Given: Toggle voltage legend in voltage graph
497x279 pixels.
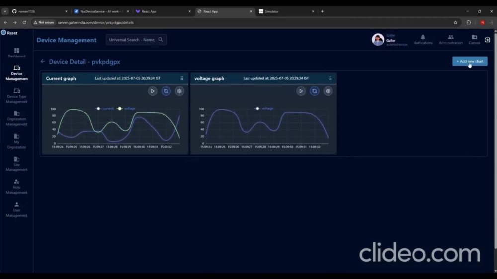Looking at the screenshot, I should (x=264, y=108).
